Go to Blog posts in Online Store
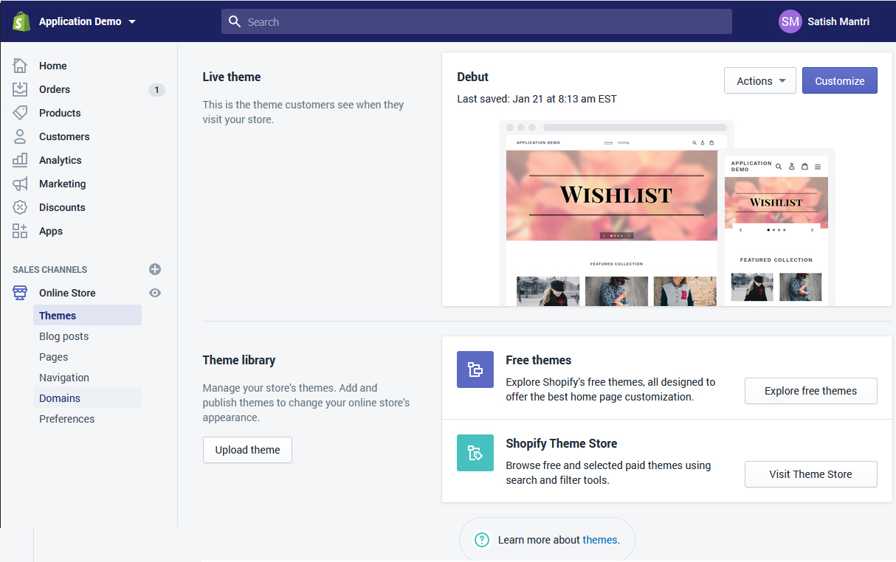Image resolution: width=896 pixels, height=562 pixels. [x=63, y=336]
